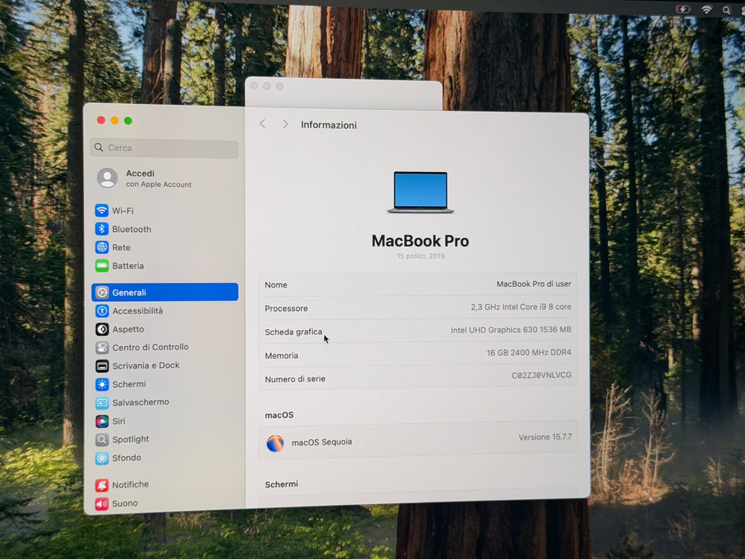Open the Batteria icon in sidebar
Viewport: 745px width, 559px height.
click(102, 266)
